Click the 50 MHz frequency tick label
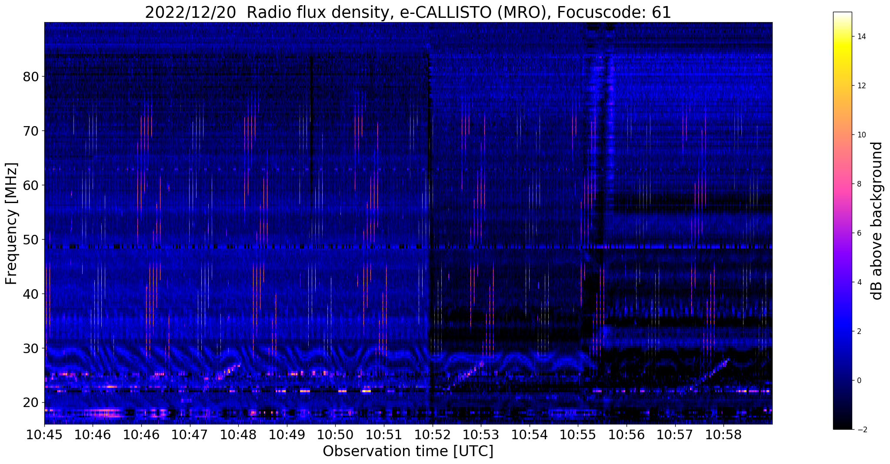Screen dimensions: 890x464 [x=31, y=240]
